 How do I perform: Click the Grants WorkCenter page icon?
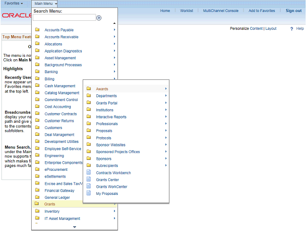(x=89, y=187)
